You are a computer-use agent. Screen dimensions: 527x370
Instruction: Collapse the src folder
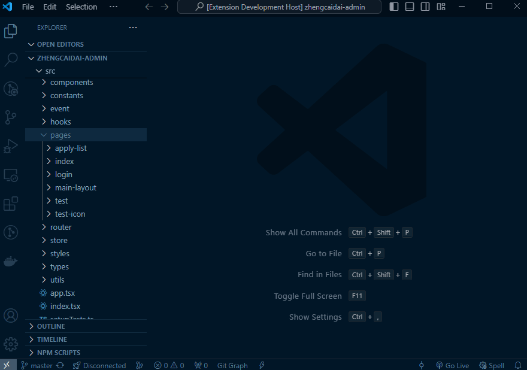click(86, 71)
